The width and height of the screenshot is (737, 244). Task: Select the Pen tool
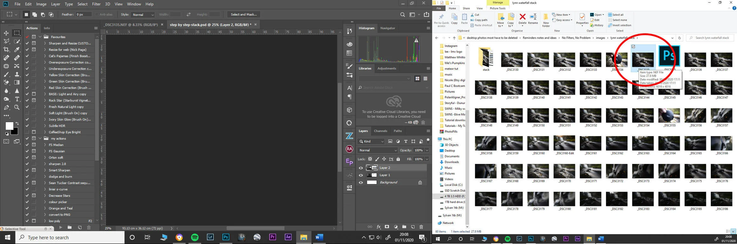(6, 108)
